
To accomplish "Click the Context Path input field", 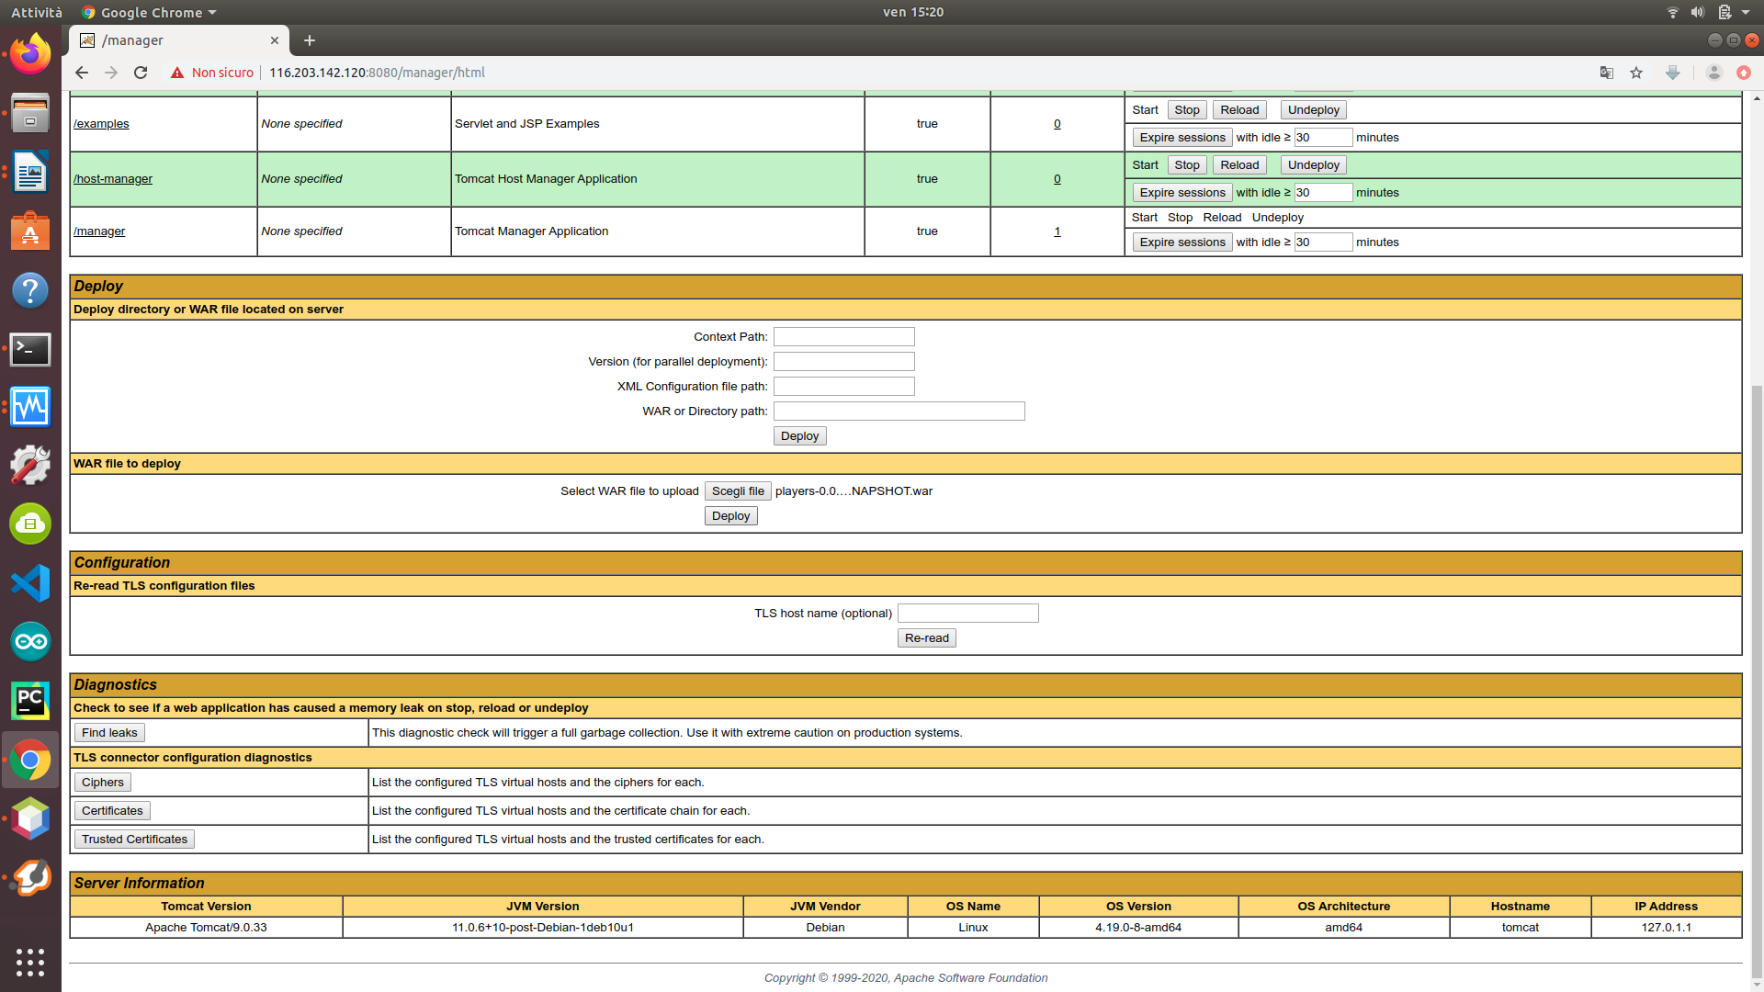I will 844,337.
